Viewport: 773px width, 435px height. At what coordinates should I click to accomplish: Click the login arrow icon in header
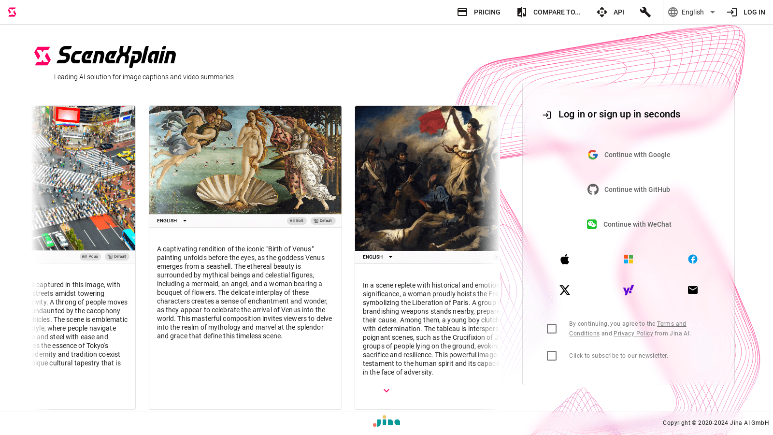coord(732,12)
